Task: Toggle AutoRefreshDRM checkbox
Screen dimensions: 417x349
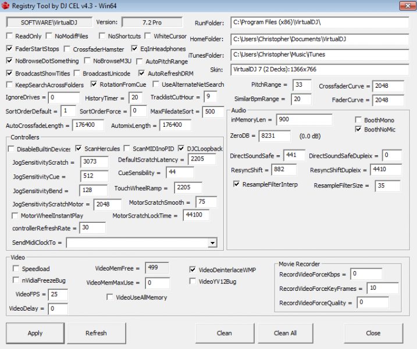Action: pyautogui.click(x=142, y=73)
